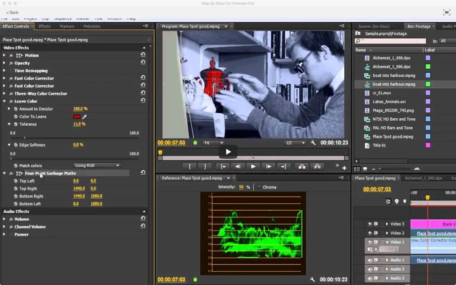Viewport: 456px width, 285px height.
Task: Go to Out point in Program monitor
Action: coord(283,167)
